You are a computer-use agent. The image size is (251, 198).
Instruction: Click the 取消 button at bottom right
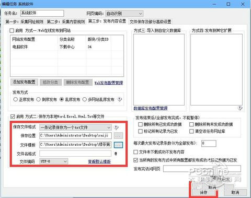point(235,192)
